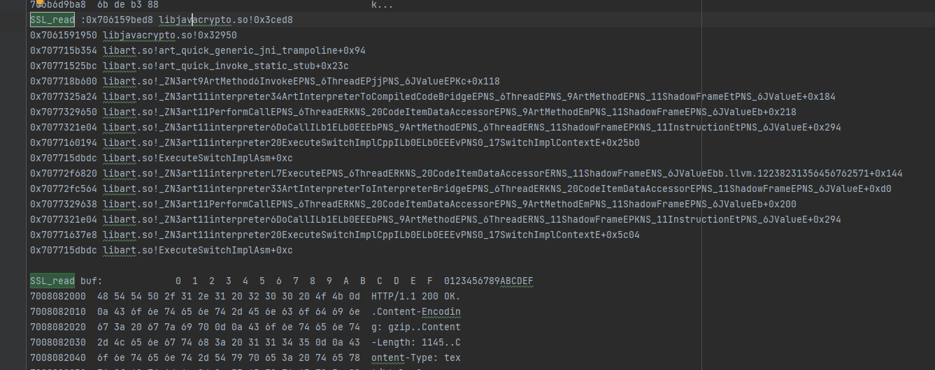This screenshot has height=370, width=935.
Task: Click highlighted SSL_read before :0x706159bed8
Action: tap(52, 20)
